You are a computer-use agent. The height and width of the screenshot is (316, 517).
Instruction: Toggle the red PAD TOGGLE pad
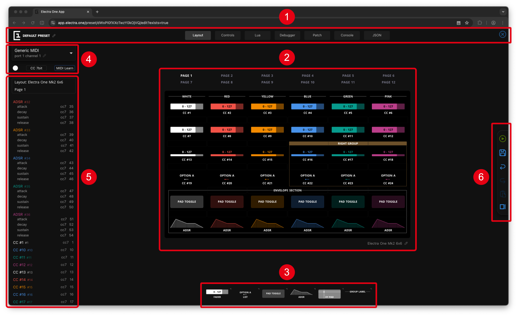(x=227, y=202)
